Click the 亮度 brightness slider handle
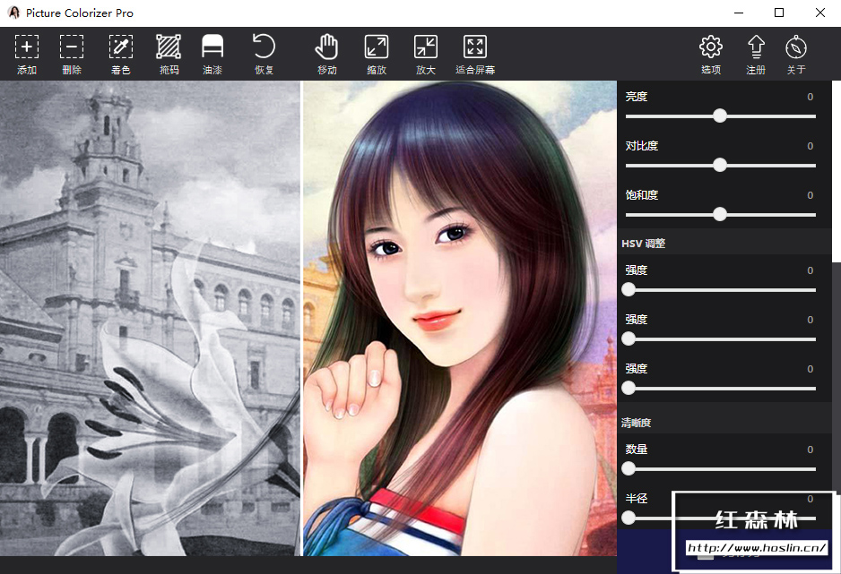Viewport: 841px width, 574px height. click(720, 116)
